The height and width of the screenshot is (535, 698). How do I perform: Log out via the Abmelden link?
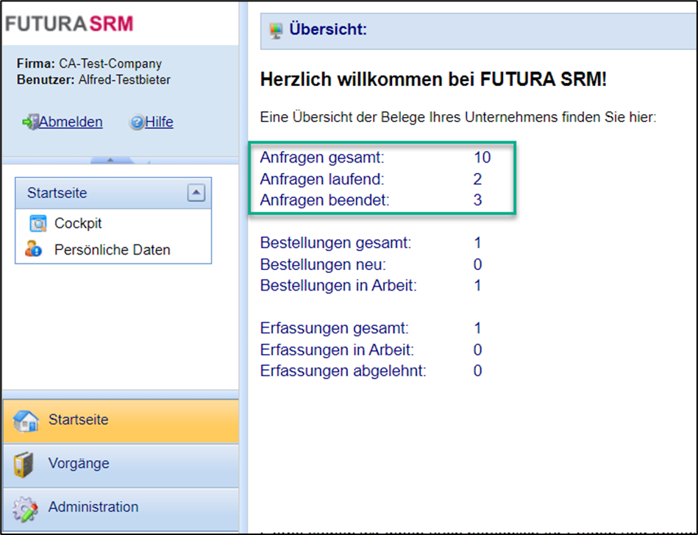71,122
